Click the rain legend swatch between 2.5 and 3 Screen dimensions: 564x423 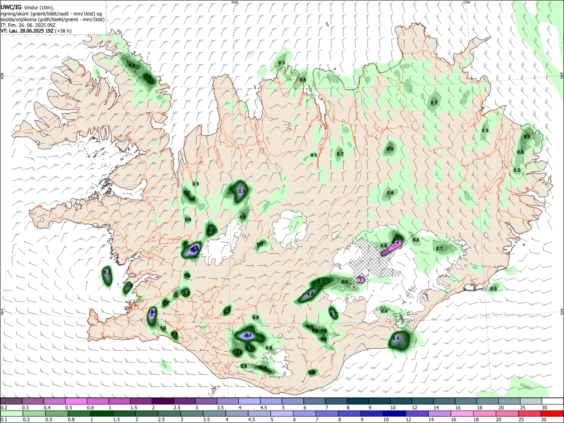point(169,413)
